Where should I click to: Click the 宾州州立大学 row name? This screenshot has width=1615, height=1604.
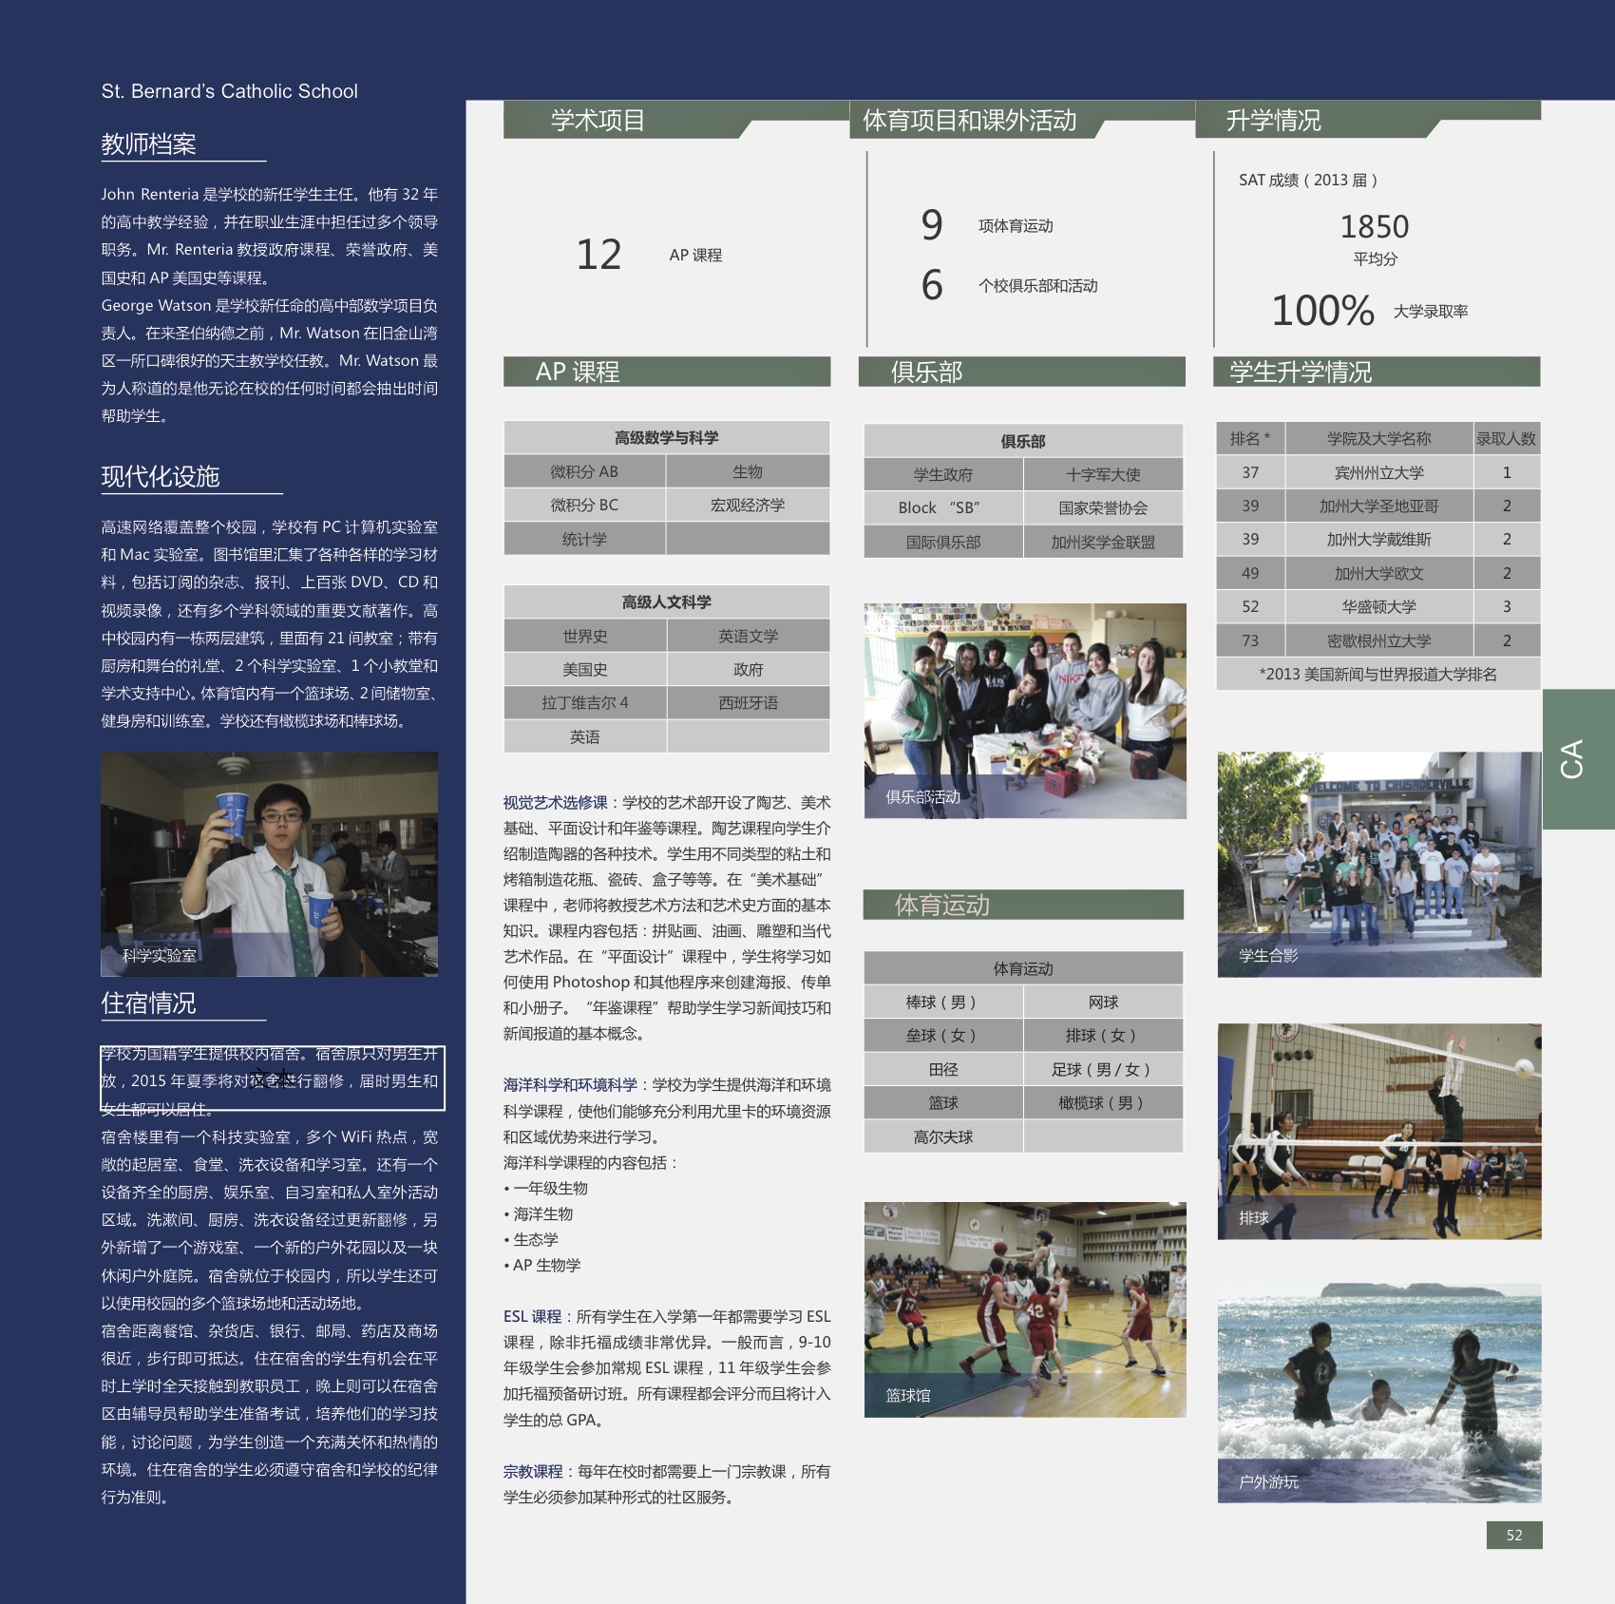pyautogui.click(x=1378, y=472)
